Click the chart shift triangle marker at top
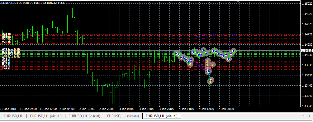Viewport: 313px width, 122px height. (238, 2)
